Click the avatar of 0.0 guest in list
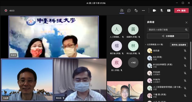The height and width of the screenshot is (102, 192). click(x=149, y=58)
